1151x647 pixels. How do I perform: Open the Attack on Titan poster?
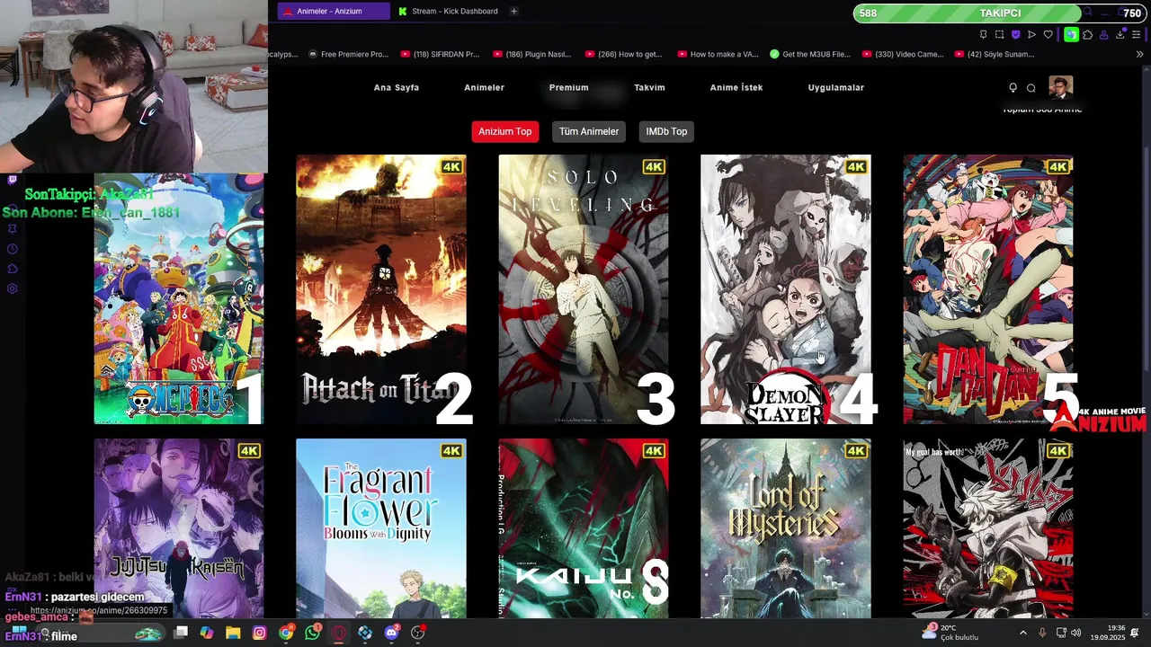[x=381, y=289]
